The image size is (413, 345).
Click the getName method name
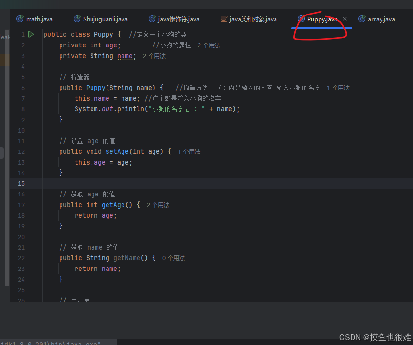pyautogui.click(x=127, y=258)
